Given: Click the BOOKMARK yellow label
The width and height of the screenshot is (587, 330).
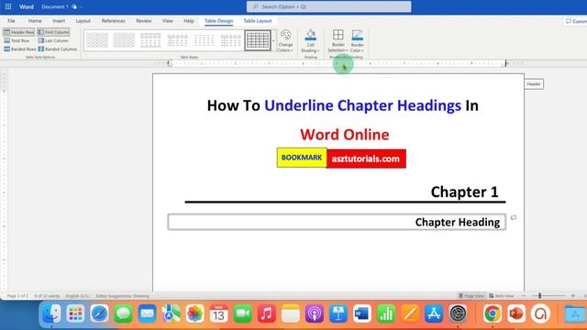Looking at the screenshot, I should [302, 158].
